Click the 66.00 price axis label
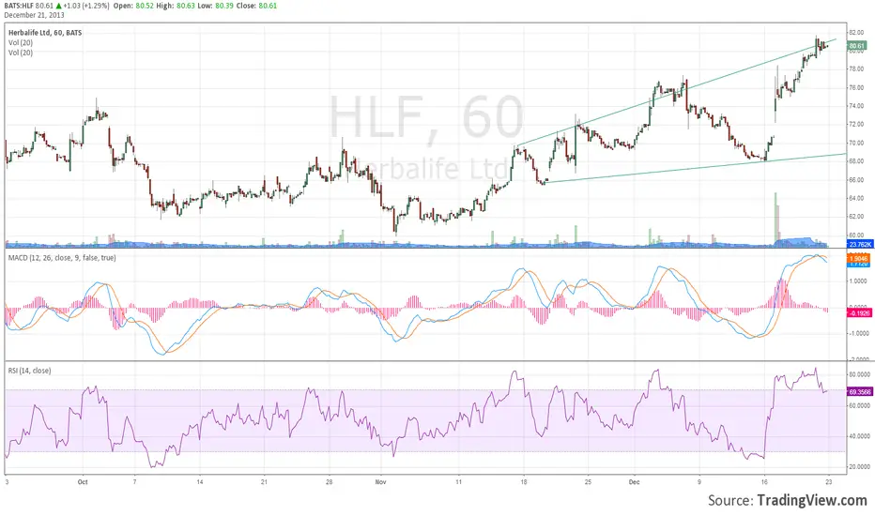This screenshot has width=875, height=516. click(x=856, y=179)
